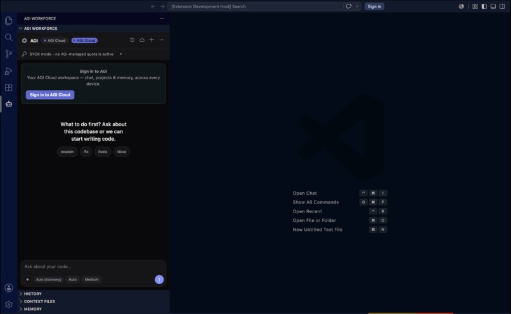This screenshot has height=314, width=511.
Task: Open the Manage gear in activity bar
Action: click(9, 304)
